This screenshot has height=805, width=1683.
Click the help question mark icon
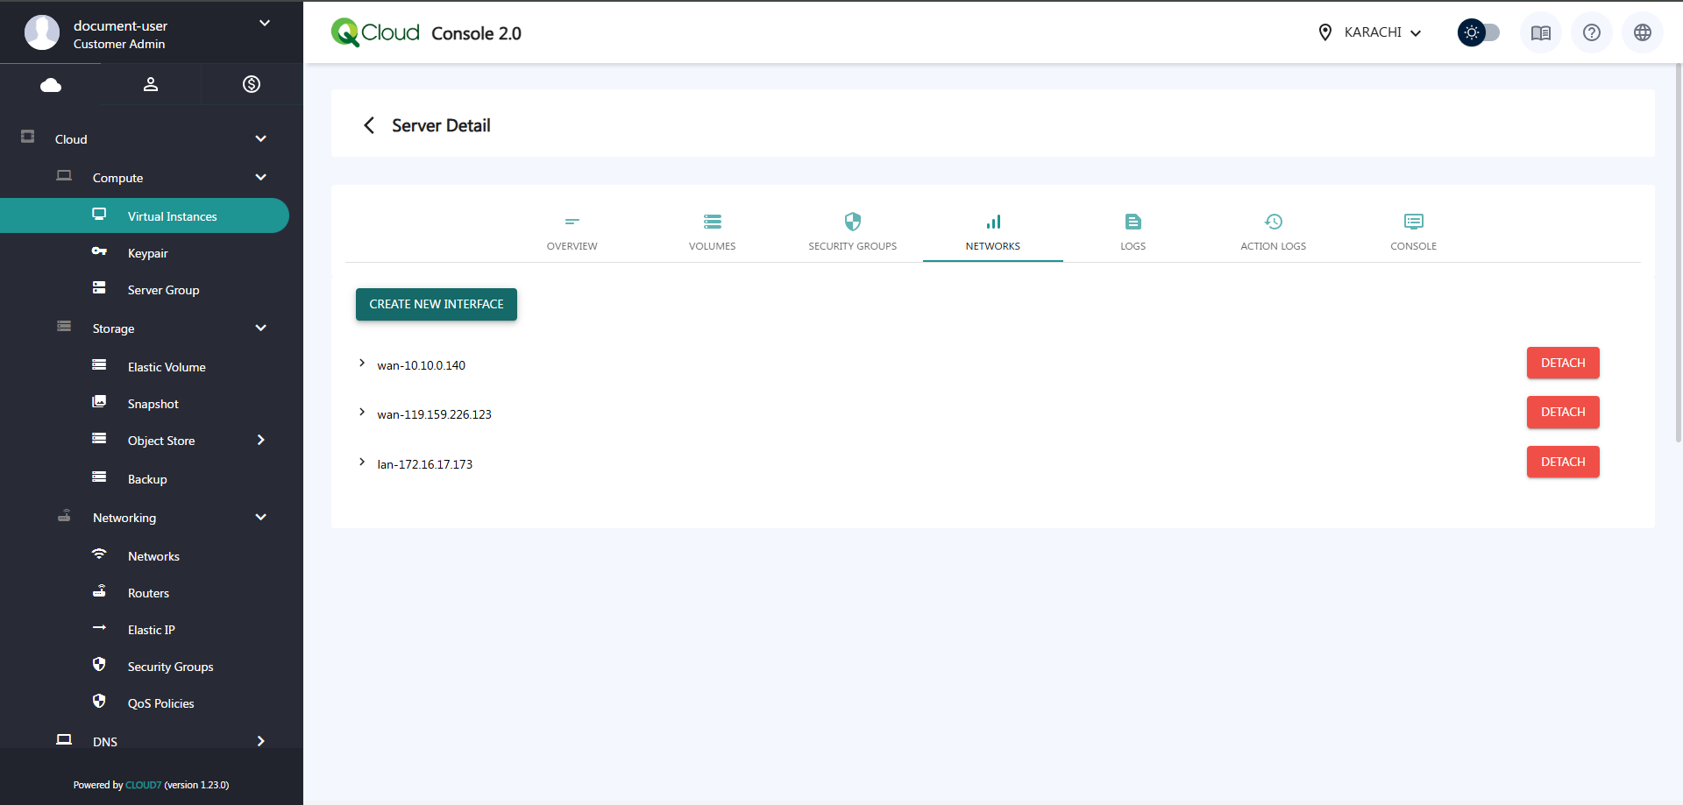[x=1591, y=33]
